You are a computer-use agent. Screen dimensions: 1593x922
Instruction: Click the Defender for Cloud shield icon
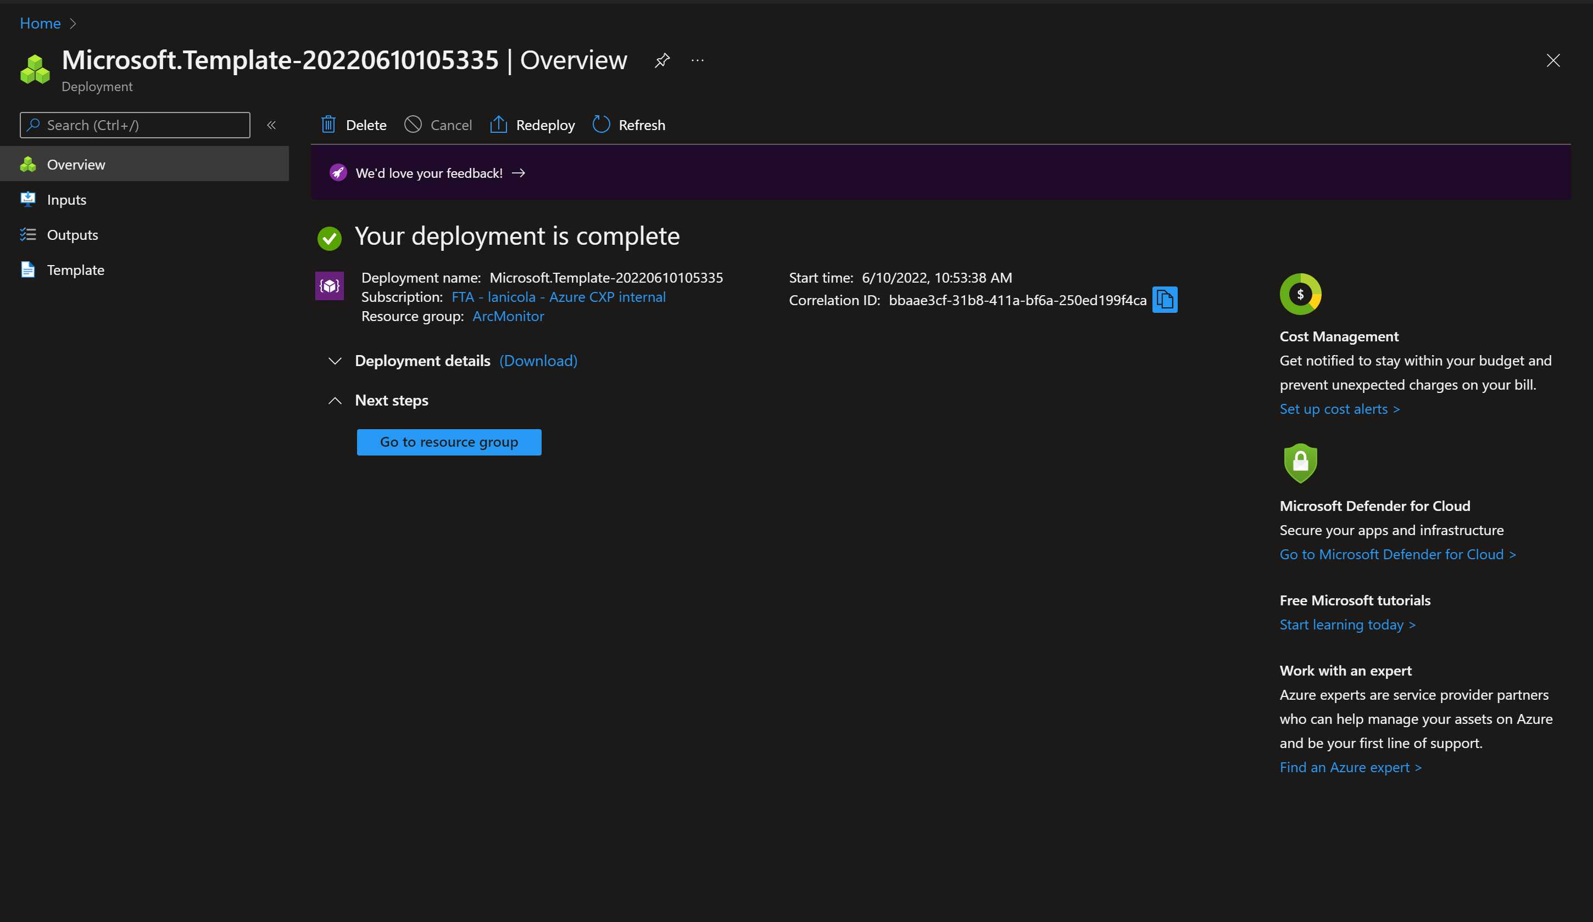pos(1300,463)
